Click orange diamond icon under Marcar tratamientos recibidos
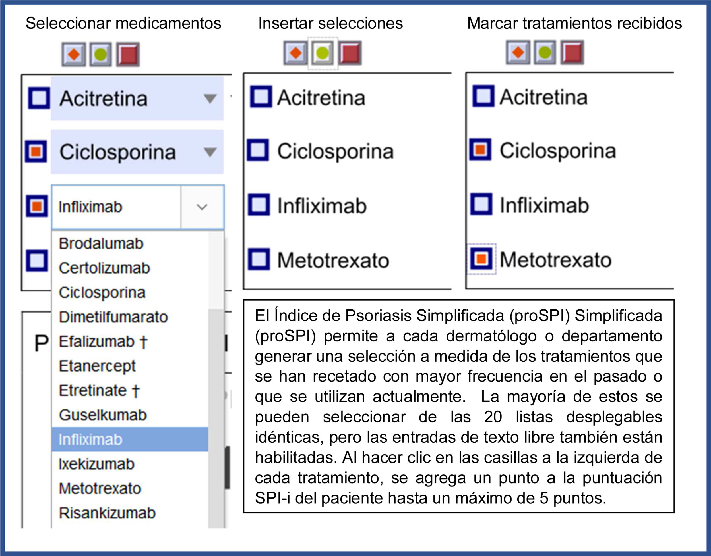The height and width of the screenshot is (556, 711). coord(518,52)
